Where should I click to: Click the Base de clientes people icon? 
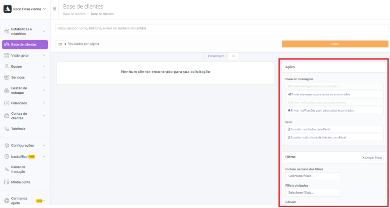[7, 45]
